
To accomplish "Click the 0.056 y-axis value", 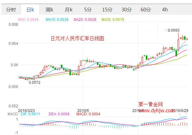I will (x=13, y=87).
